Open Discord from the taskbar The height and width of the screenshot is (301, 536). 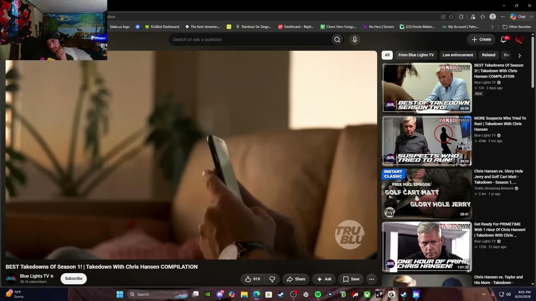pos(220,294)
